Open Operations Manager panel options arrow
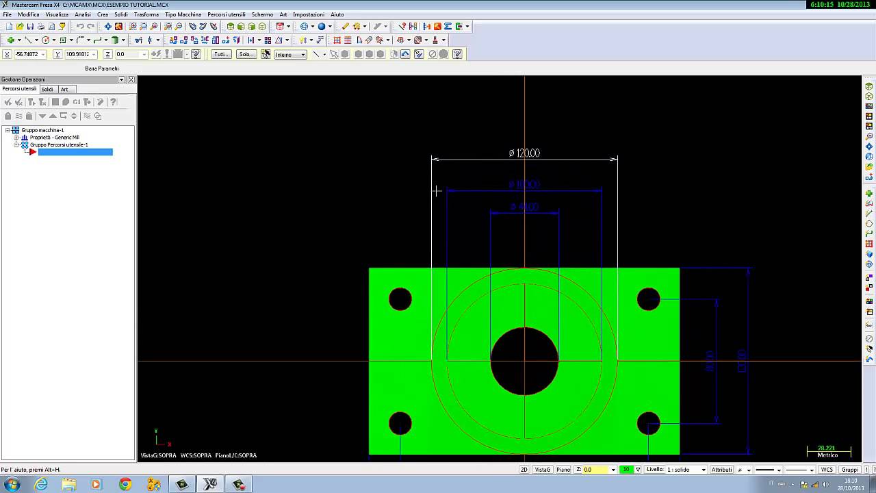 (122, 79)
